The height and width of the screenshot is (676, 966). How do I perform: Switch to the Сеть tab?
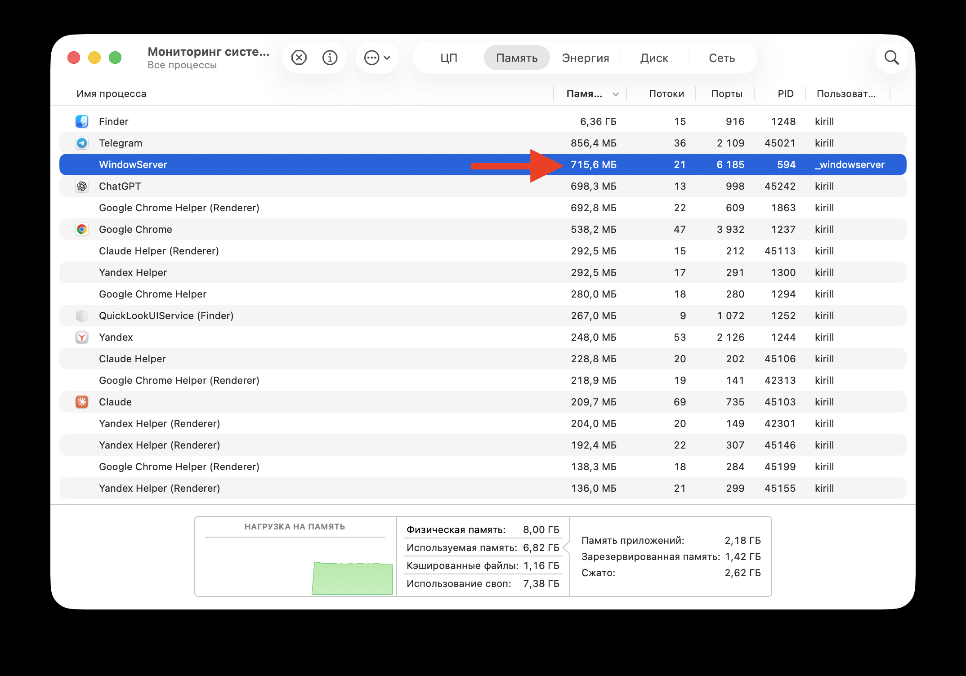tap(722, 58)
